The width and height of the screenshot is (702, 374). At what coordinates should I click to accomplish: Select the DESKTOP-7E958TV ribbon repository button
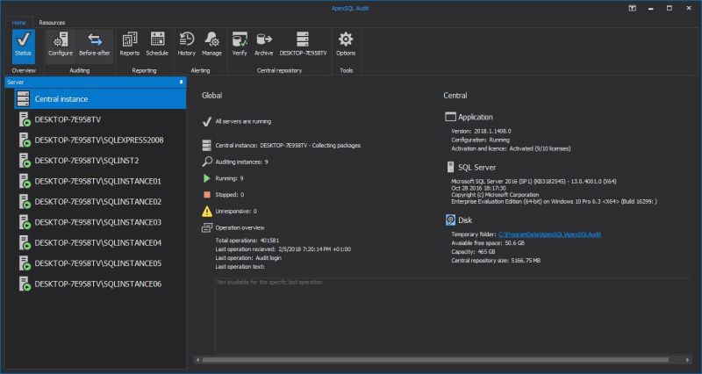tap(303, 46)
